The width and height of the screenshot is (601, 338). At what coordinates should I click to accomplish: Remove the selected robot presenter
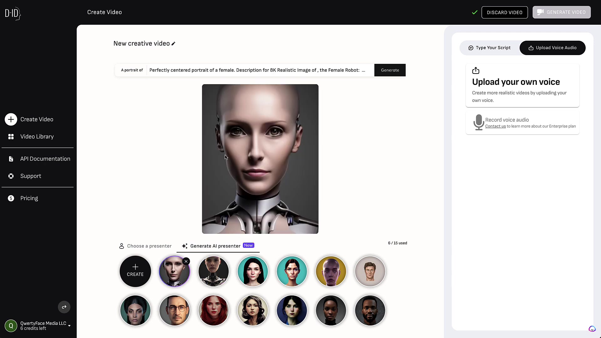186,261
